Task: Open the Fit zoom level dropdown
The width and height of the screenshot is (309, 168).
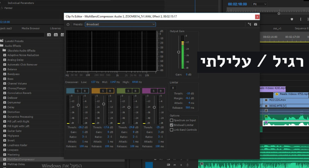Action: [259, 4]
